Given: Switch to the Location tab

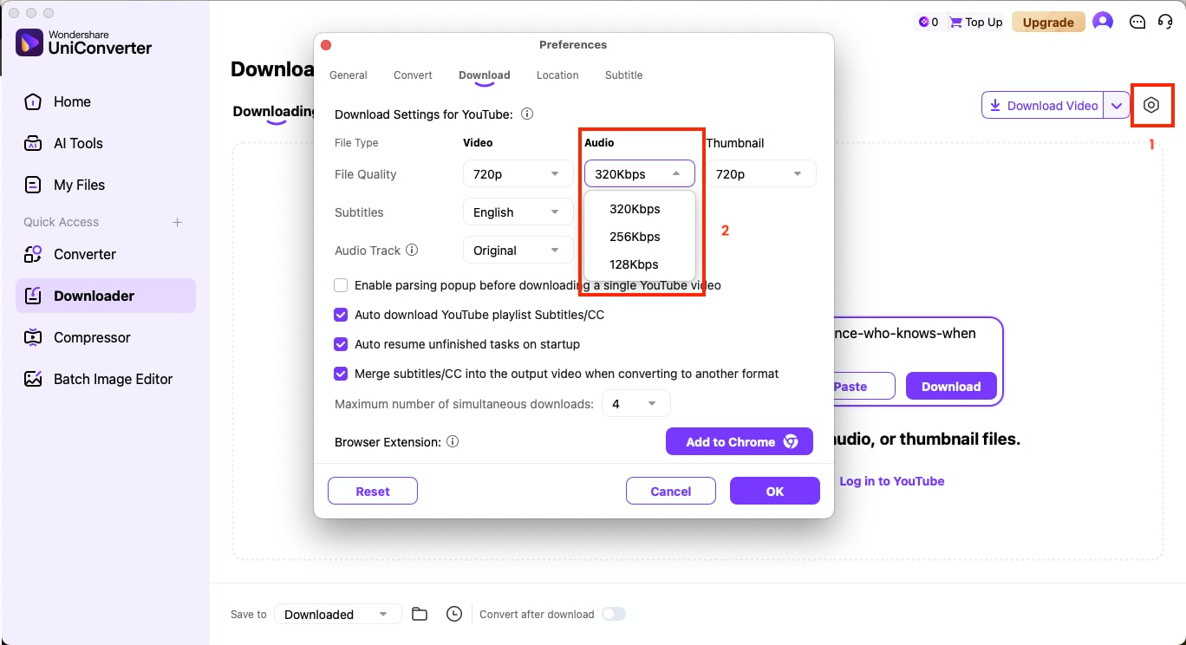Looking at the screenshot, I should click(x=557, y=75).
